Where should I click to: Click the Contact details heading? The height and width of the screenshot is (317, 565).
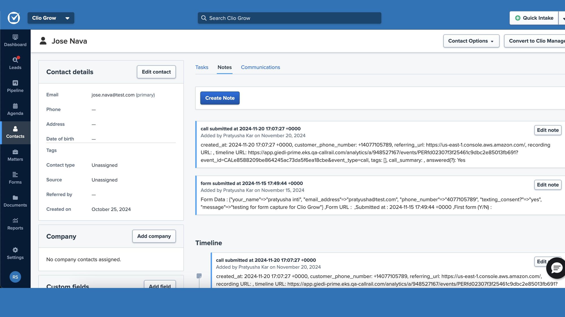click(x=70, y=72)
